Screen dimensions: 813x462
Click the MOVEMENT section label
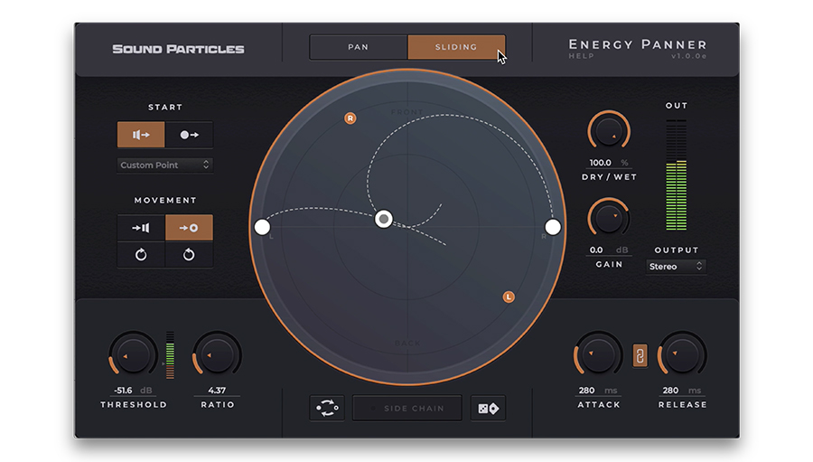point(165,201)
